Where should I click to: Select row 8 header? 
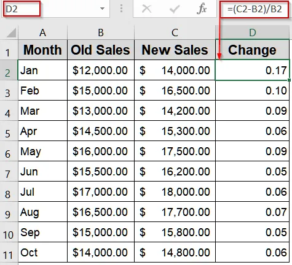tap(9, 191)
